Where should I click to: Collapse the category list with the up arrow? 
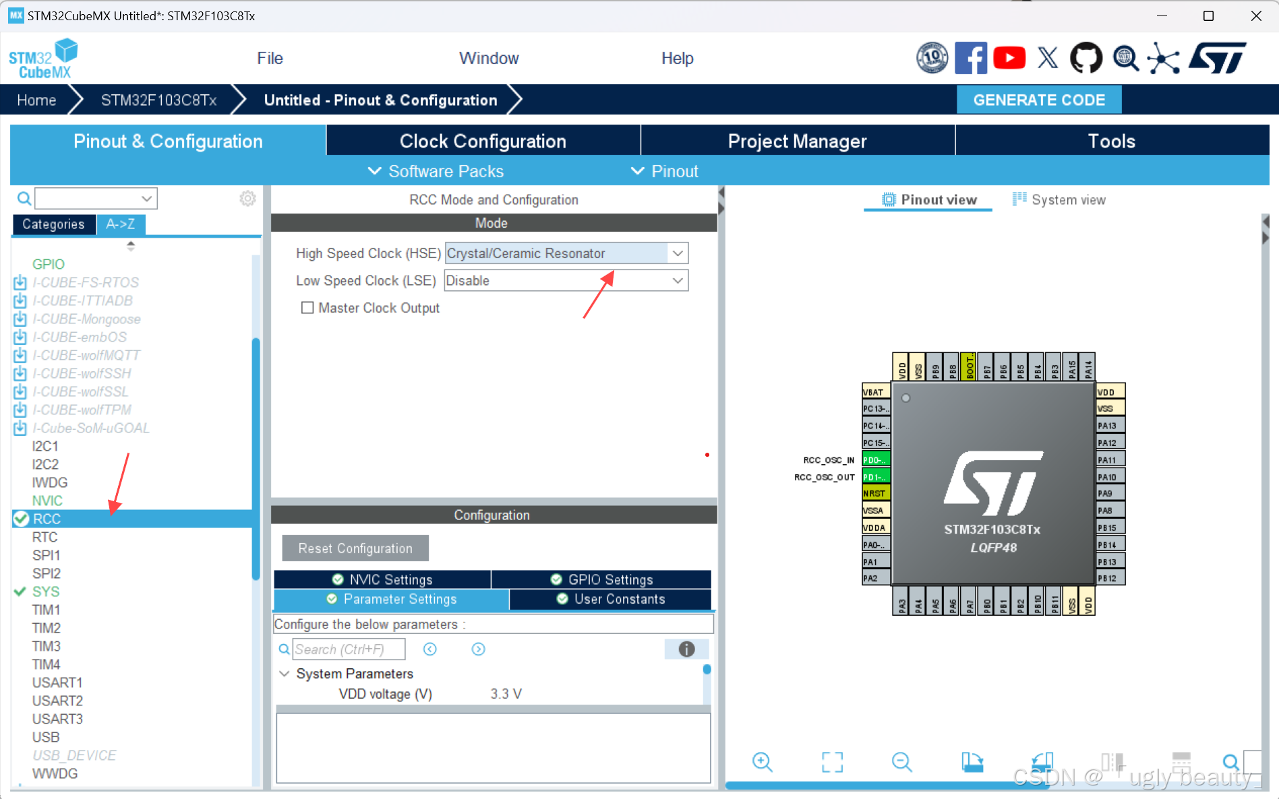pyautogui.click(x=131, y=243)
